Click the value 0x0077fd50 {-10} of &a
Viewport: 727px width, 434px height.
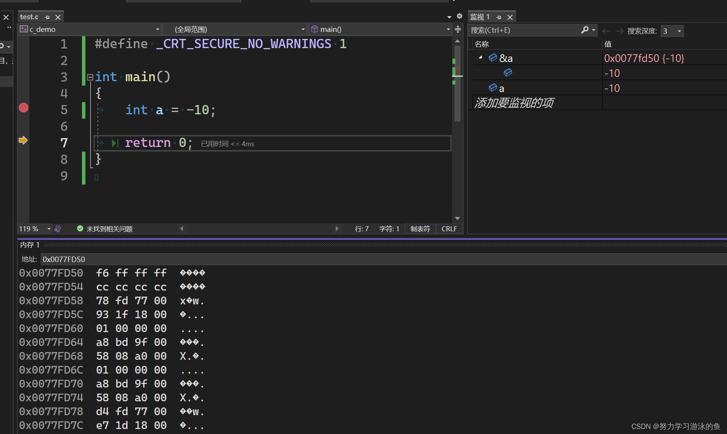(x=644, y=58)
